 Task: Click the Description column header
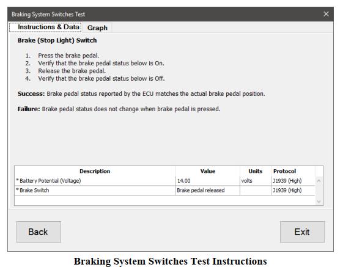pos(95,171)
